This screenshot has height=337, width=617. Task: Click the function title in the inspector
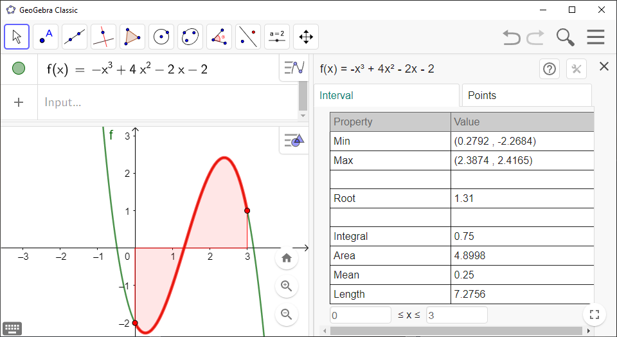(377, 69)
